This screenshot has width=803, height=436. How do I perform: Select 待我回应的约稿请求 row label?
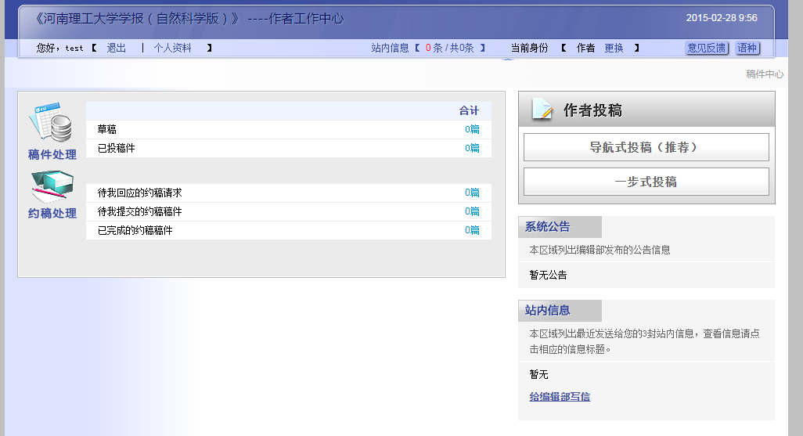tap(140, 193)
